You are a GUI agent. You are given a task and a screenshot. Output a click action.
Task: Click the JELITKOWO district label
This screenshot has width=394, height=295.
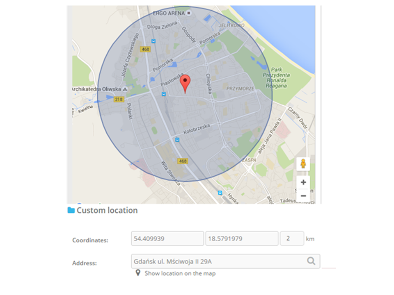pos(231,25)
